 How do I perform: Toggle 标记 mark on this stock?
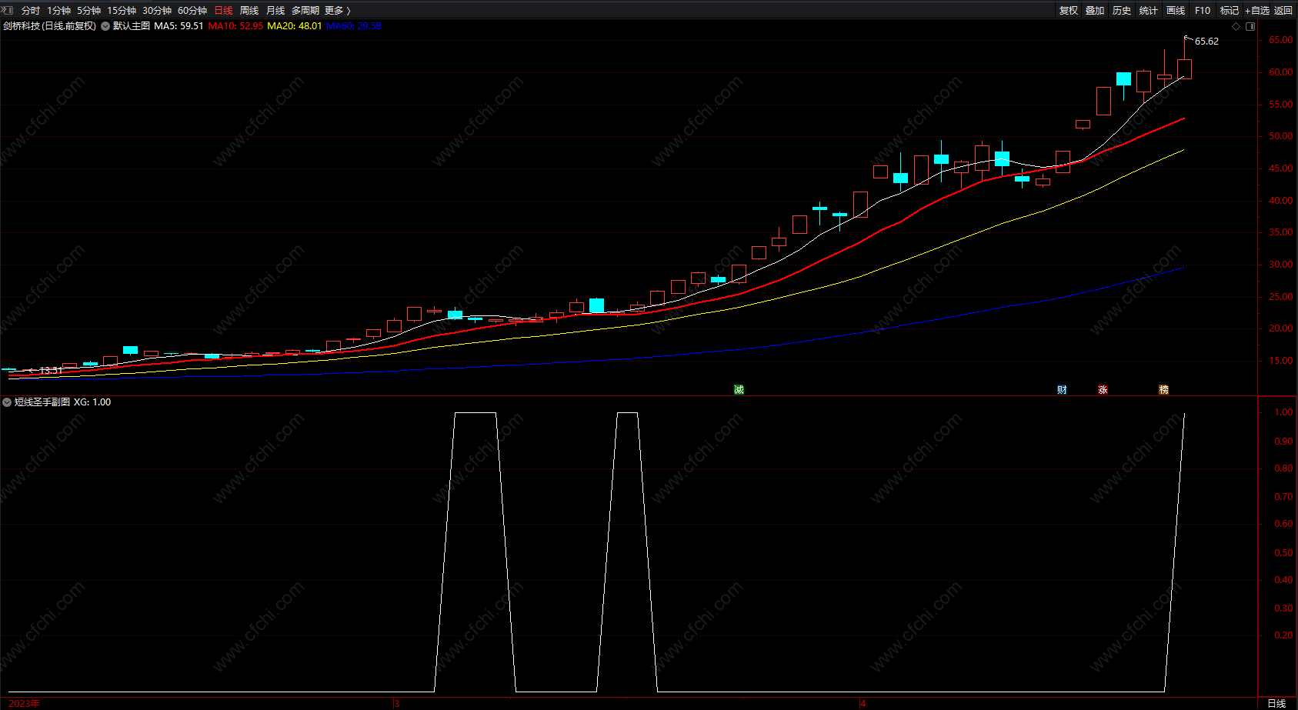pyautogui.click(x=1230, y=10)
